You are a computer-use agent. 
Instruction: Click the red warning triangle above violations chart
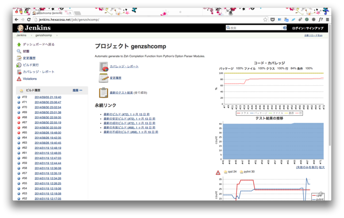[x=218, y=173]
